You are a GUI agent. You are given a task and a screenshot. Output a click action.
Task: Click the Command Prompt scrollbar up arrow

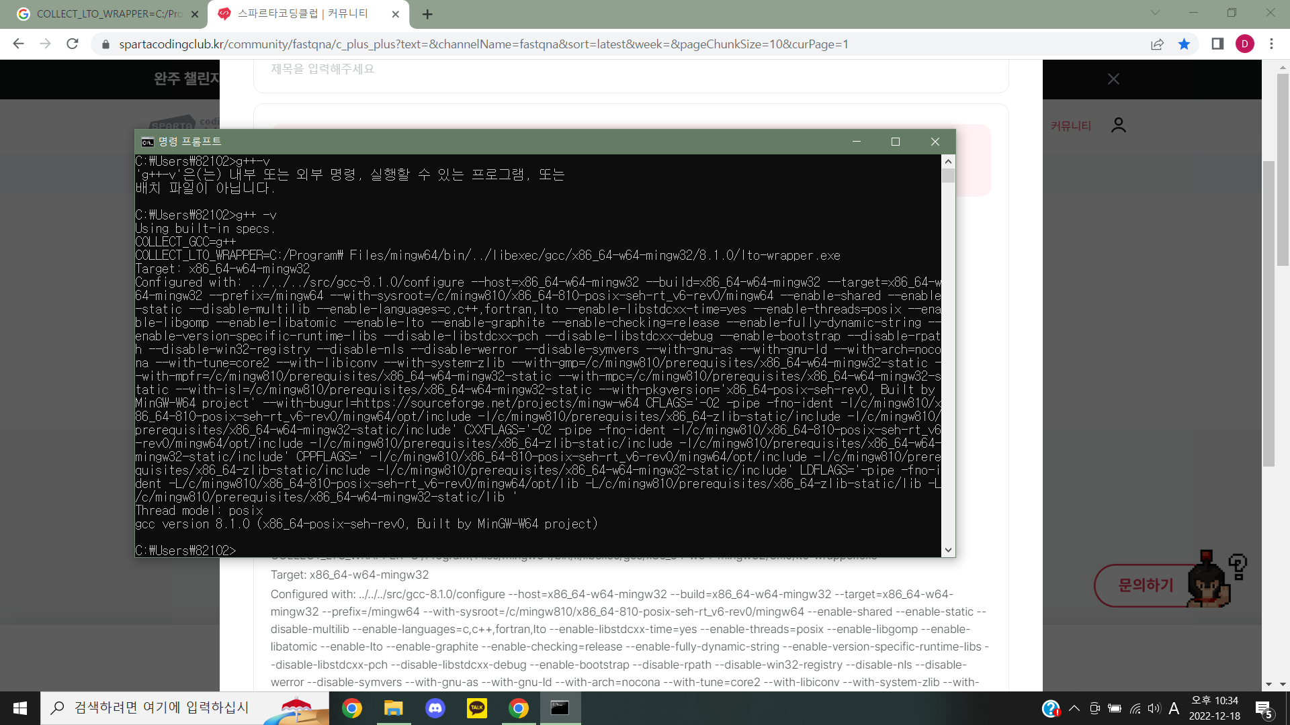click(948, 161)
